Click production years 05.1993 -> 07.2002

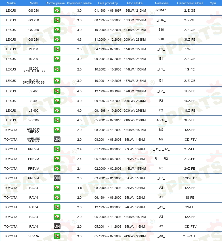[108, 236]
